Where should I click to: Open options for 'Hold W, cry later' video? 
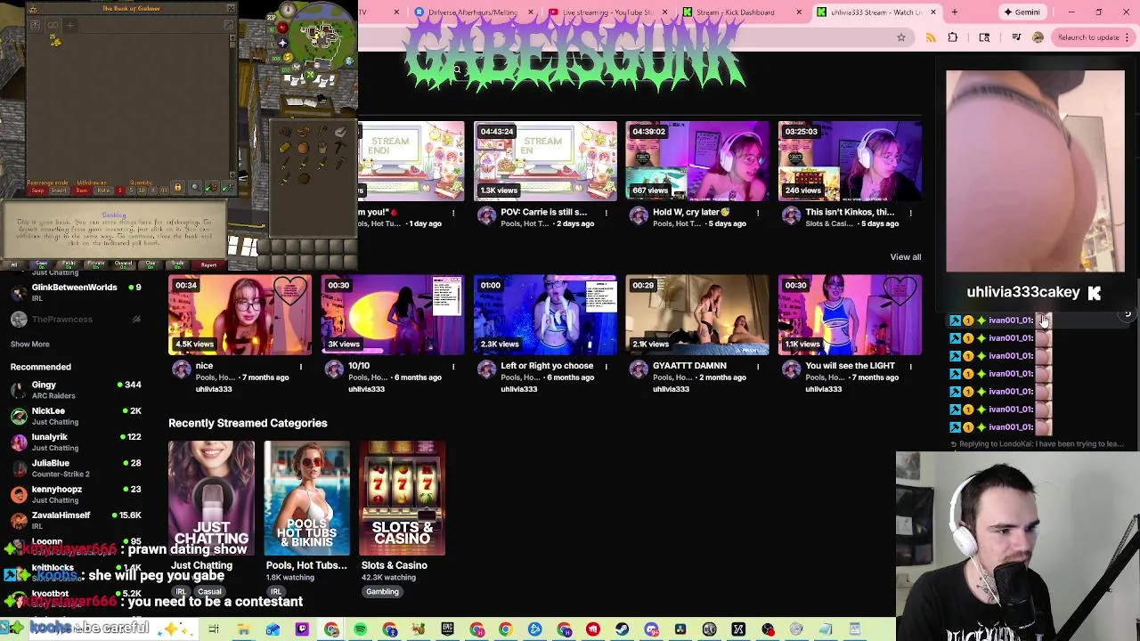point(758,213)
